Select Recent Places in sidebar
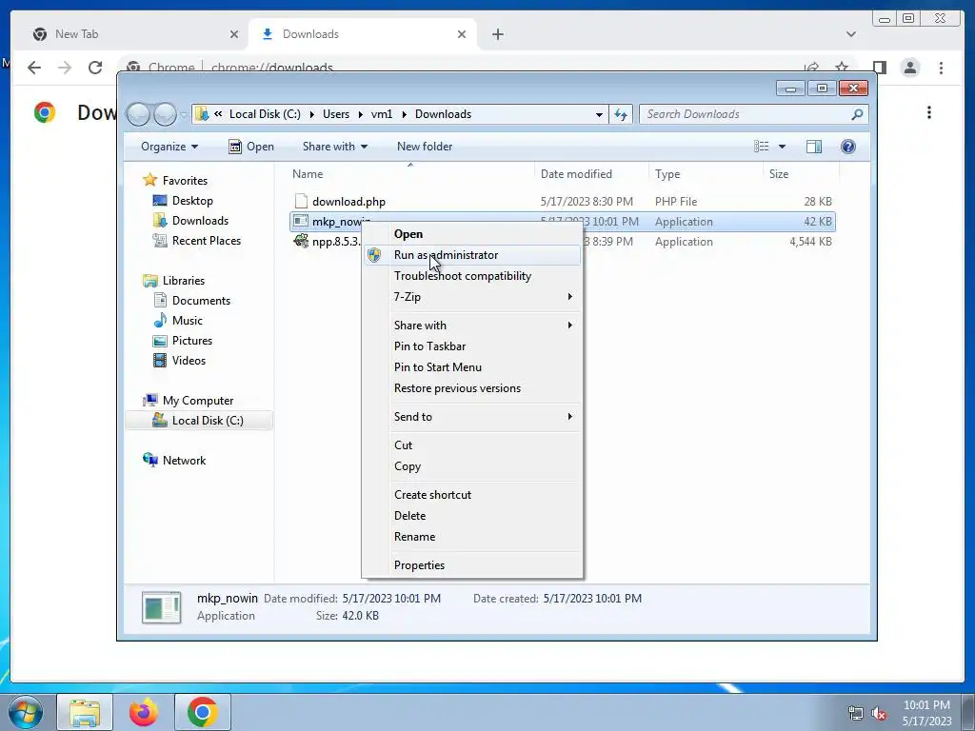The height and width of the screenshot is (731, 975). (206, 241)
